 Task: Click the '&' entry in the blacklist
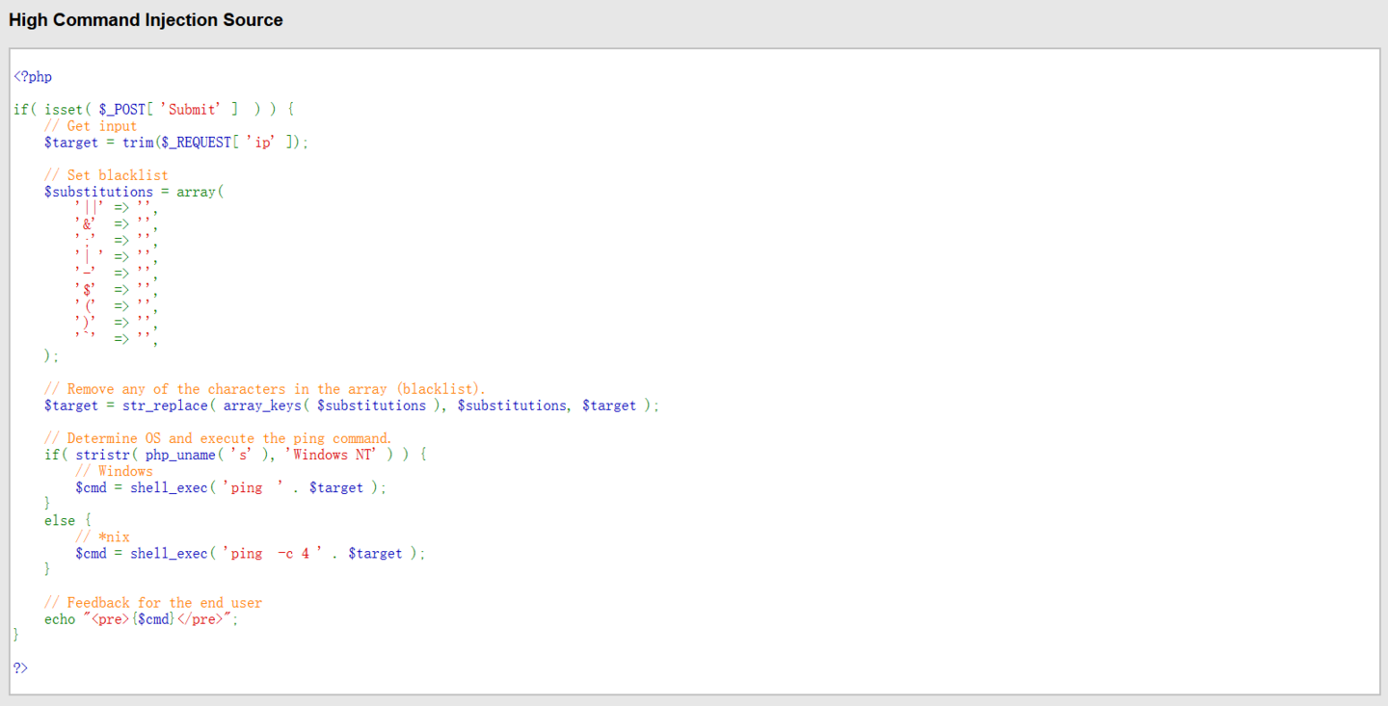86,223
